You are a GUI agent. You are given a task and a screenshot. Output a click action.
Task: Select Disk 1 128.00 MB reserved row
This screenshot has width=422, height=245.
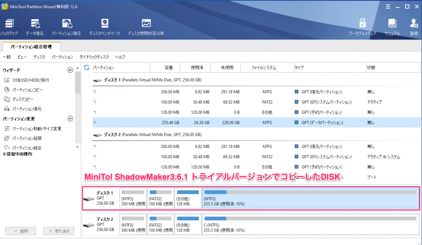[256, 112]
